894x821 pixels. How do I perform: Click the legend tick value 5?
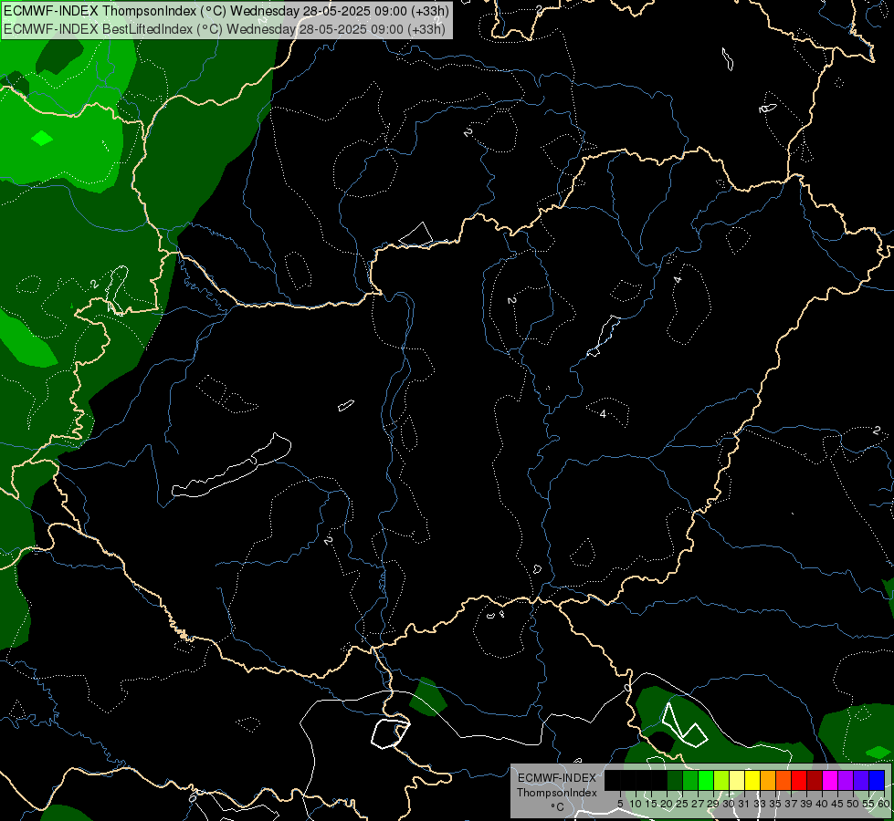(x=620, y=804)
